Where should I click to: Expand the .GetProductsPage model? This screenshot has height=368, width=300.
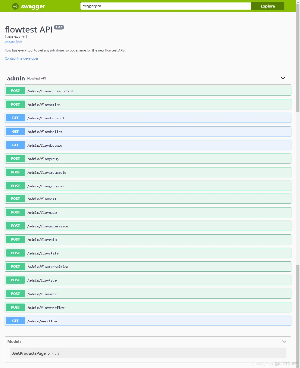click(x=29, y=353)
